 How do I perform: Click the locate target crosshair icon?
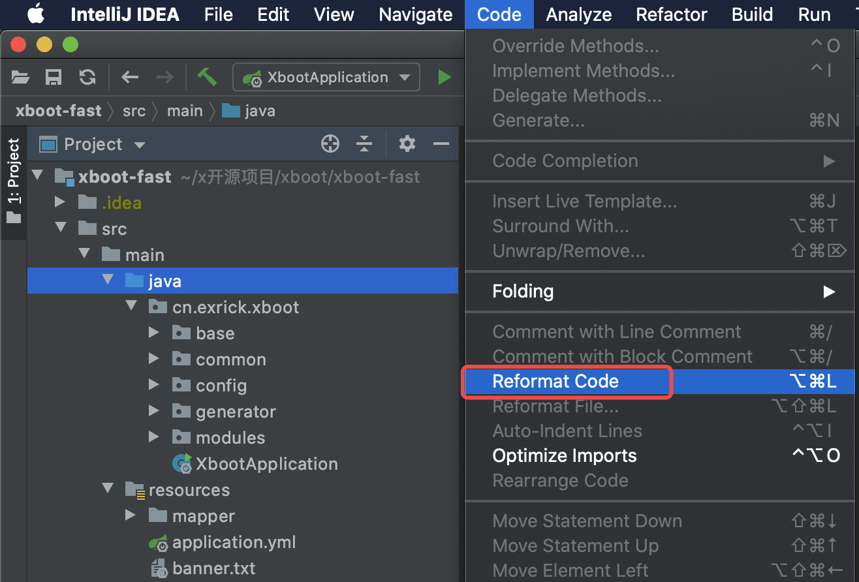tap(330, 144)
